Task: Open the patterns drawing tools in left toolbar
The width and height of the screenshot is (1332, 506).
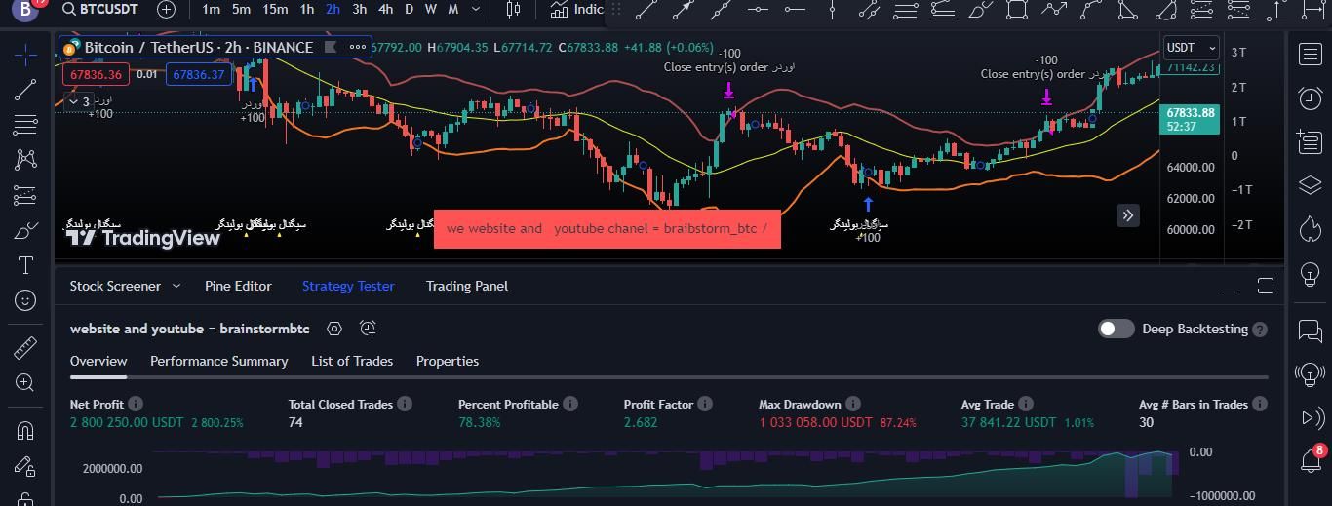Action: [x=26, y=160]
